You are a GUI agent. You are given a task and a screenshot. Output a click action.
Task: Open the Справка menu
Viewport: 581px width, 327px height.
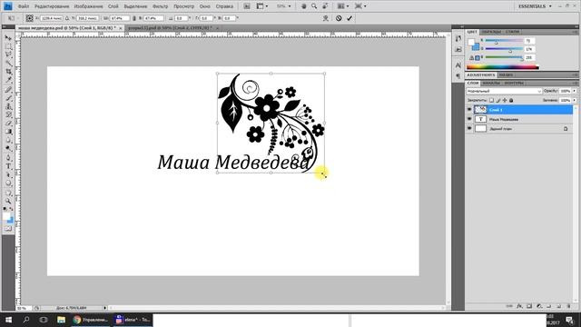tap(224, 6)
